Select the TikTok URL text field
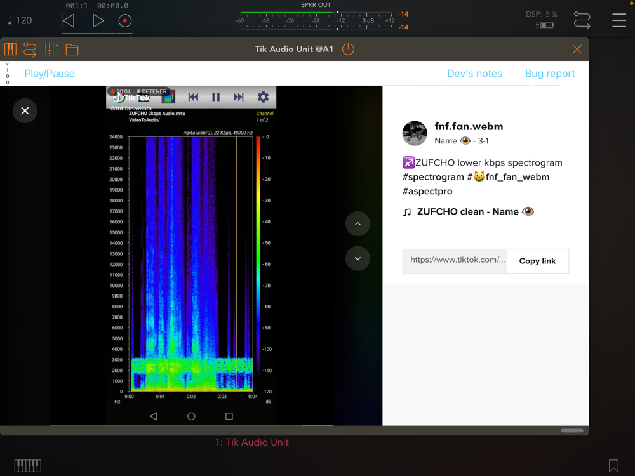 (456, 260)
